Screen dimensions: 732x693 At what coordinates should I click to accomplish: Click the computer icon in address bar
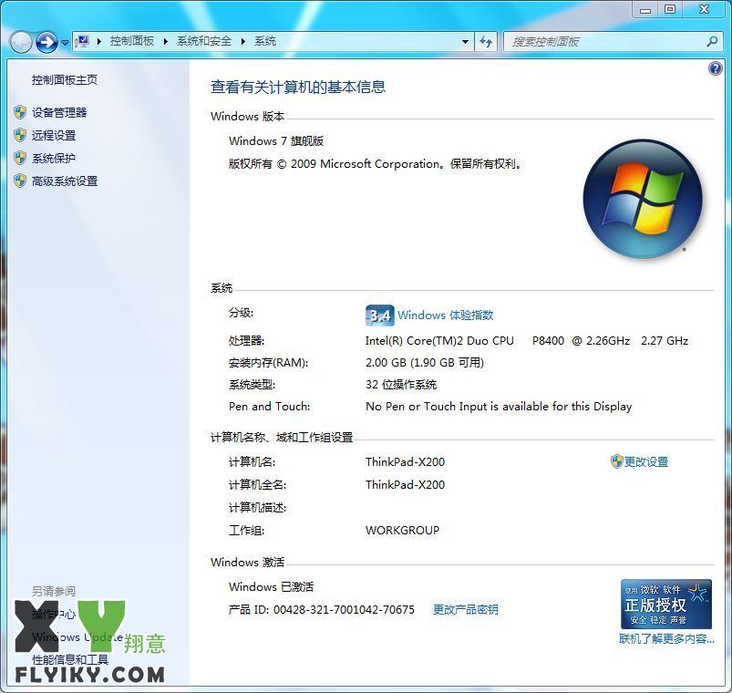point(83,41)
